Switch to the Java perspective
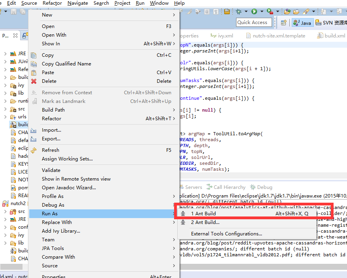Screen dimensions: 347x278 click(302, 23)
